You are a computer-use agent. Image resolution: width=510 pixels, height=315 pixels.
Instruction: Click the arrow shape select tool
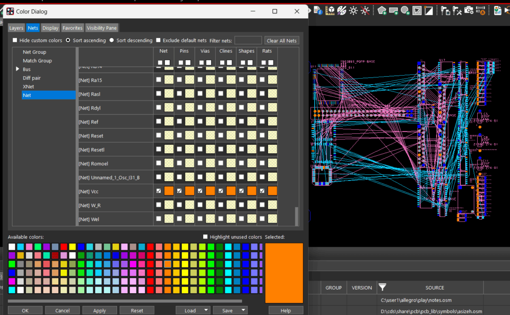tap(417, 10)
